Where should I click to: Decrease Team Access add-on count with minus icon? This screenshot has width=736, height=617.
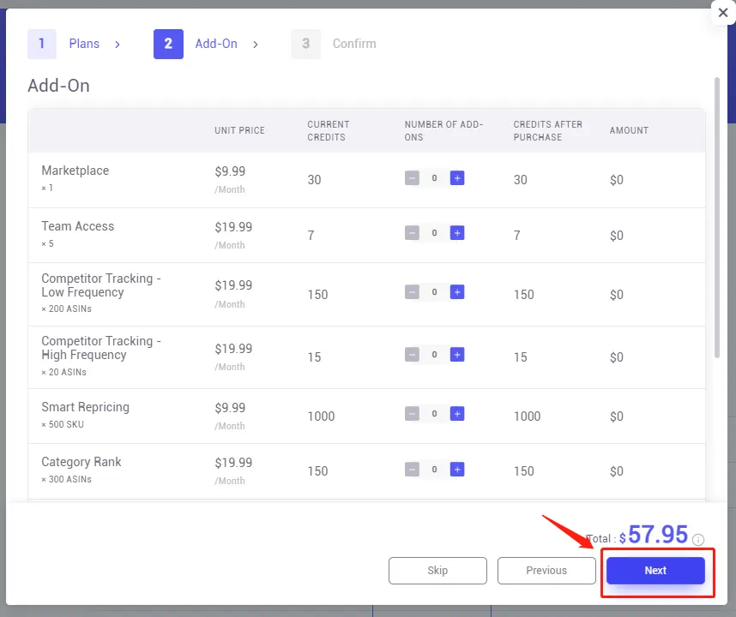413,232
